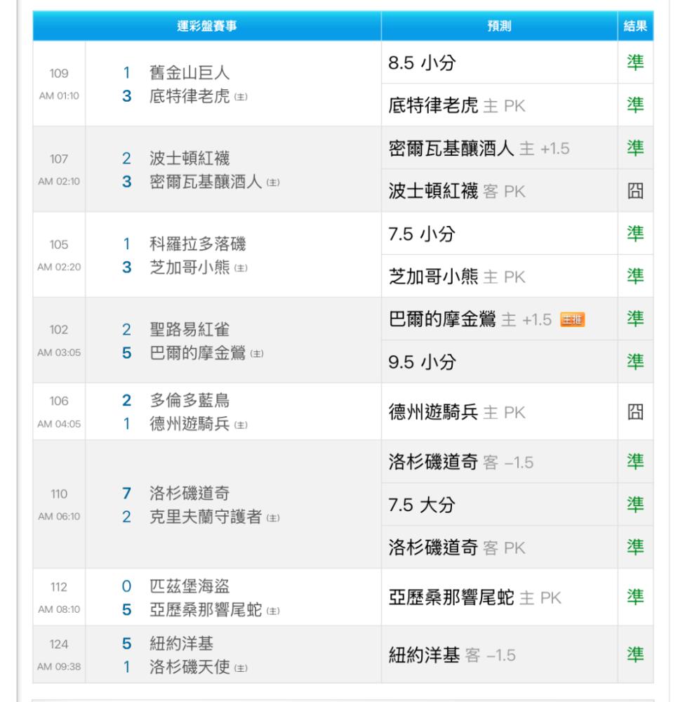Select team 底特律老虎 in game 109

[190, 96]
